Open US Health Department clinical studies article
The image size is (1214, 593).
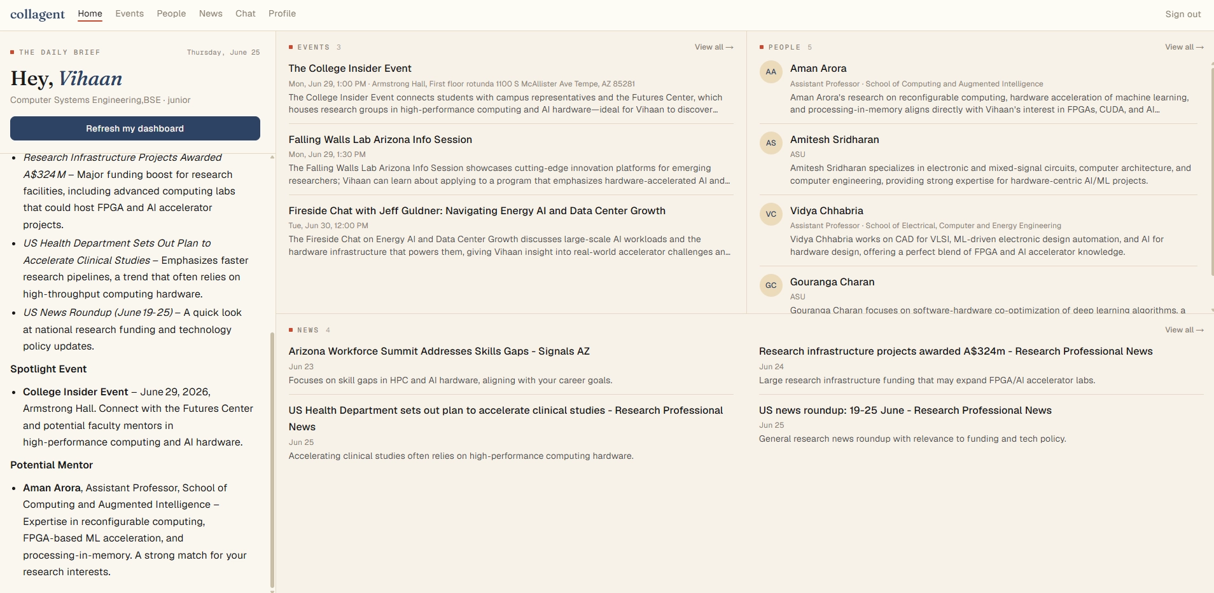point(506,418)
